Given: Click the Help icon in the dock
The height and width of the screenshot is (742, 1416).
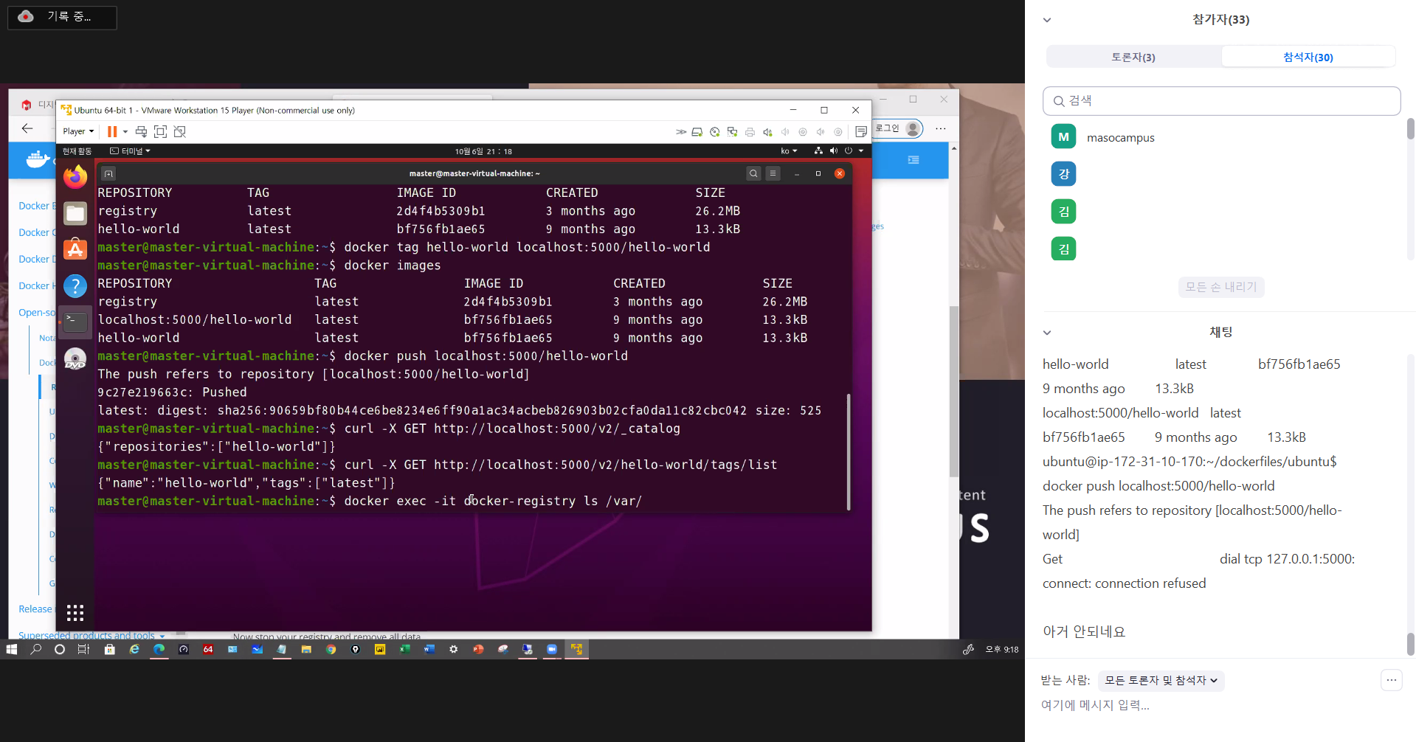Looking at the screenshot, I should pyautogui.click(x=75, y=286).
